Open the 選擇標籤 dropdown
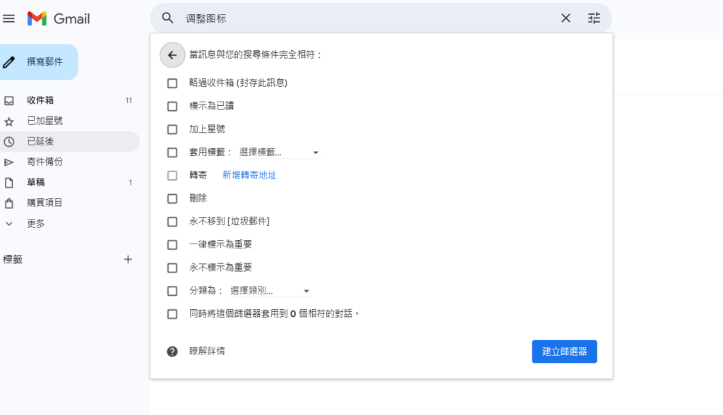Image resolution: width=723 pixels, height=415 pixels. [274, 152]
